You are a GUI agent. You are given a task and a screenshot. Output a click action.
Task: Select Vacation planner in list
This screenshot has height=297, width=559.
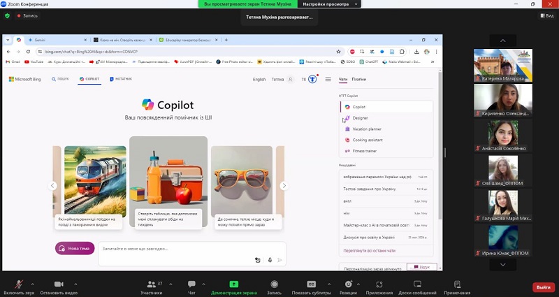tap(386, 129)
